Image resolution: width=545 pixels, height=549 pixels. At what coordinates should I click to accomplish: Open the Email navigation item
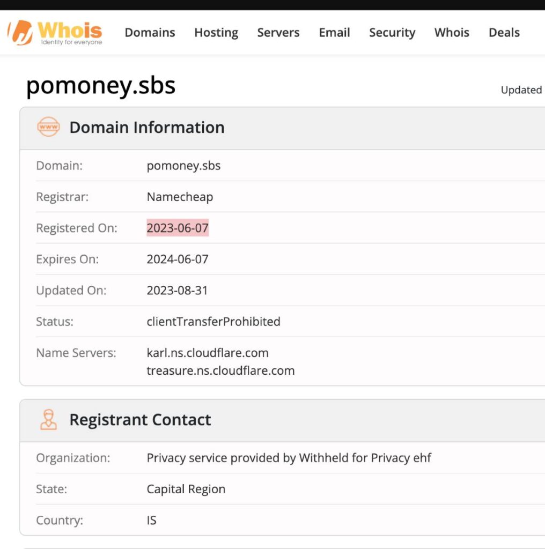pyautogui.click(x=334, y=33)
